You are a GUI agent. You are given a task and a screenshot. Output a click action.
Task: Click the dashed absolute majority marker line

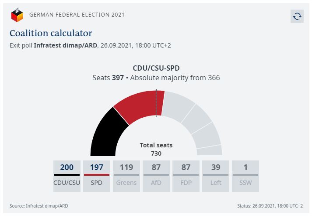coord(156,103)
